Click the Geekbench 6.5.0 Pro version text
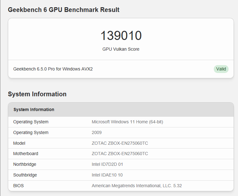 53,69
